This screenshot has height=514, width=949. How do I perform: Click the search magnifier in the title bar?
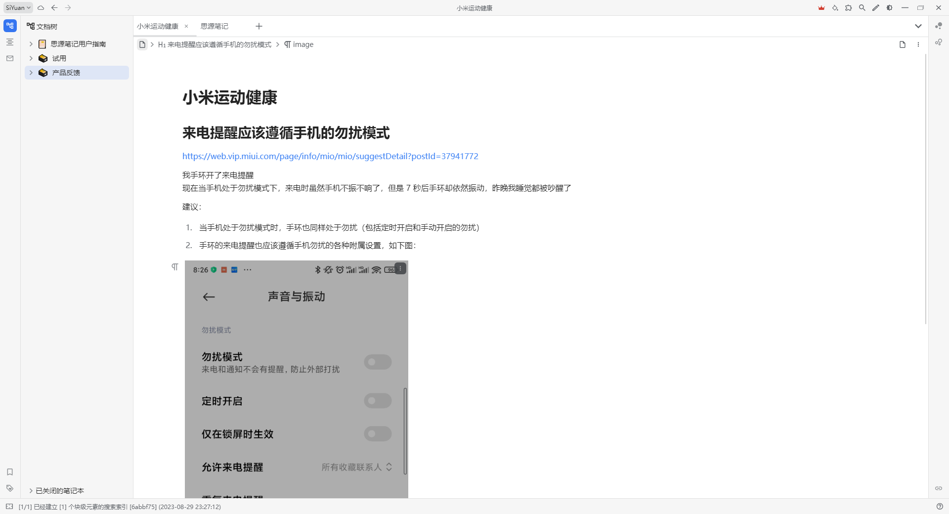click(862, 8)
